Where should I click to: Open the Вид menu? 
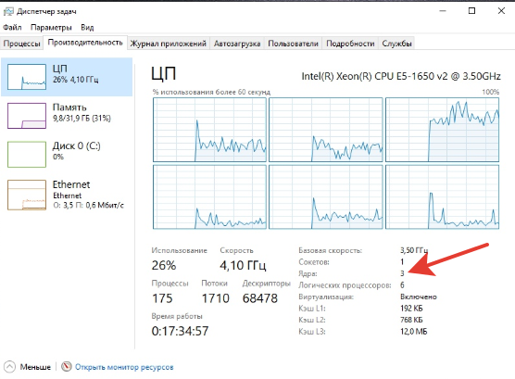pos(87,27)
